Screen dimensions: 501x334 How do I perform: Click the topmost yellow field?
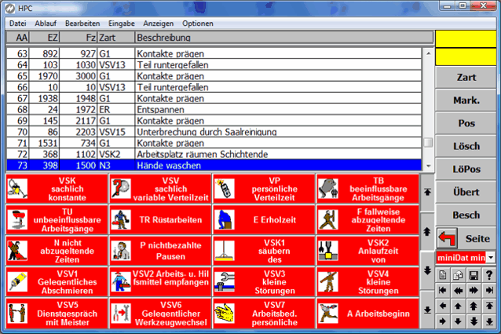466,38
